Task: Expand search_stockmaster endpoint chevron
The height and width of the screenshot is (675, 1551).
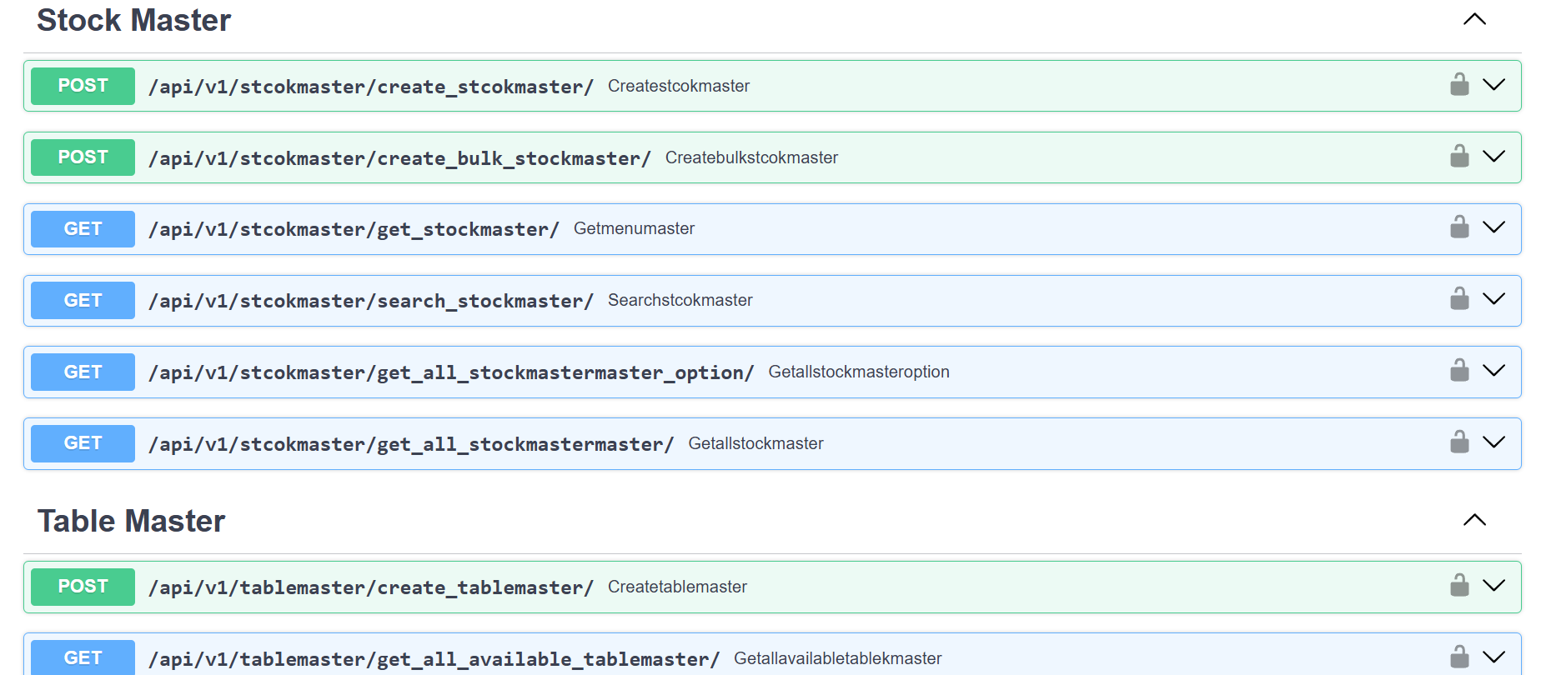Action: [1493, 299]
